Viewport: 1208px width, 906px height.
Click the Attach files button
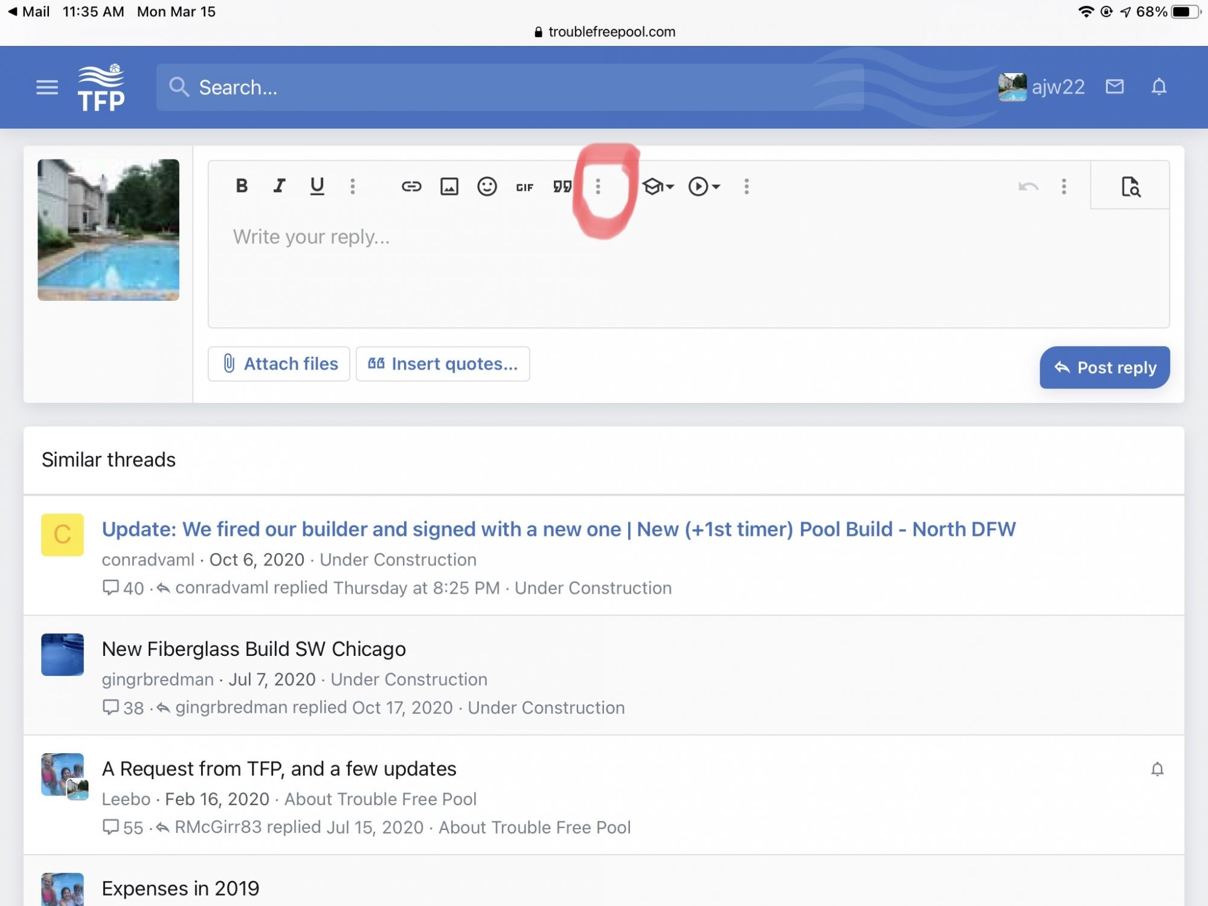(x=279, y=364)
